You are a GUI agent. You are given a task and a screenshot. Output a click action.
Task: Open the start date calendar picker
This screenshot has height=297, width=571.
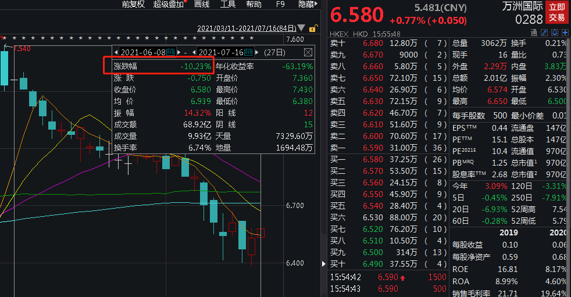coord(171,52)
